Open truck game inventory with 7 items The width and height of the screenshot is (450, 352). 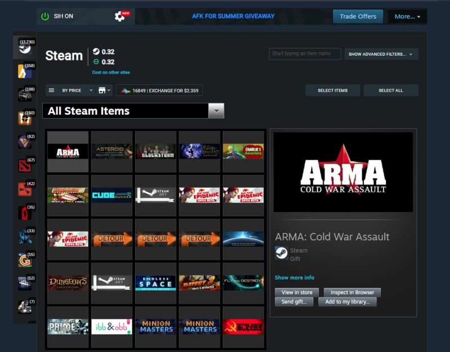25,307
